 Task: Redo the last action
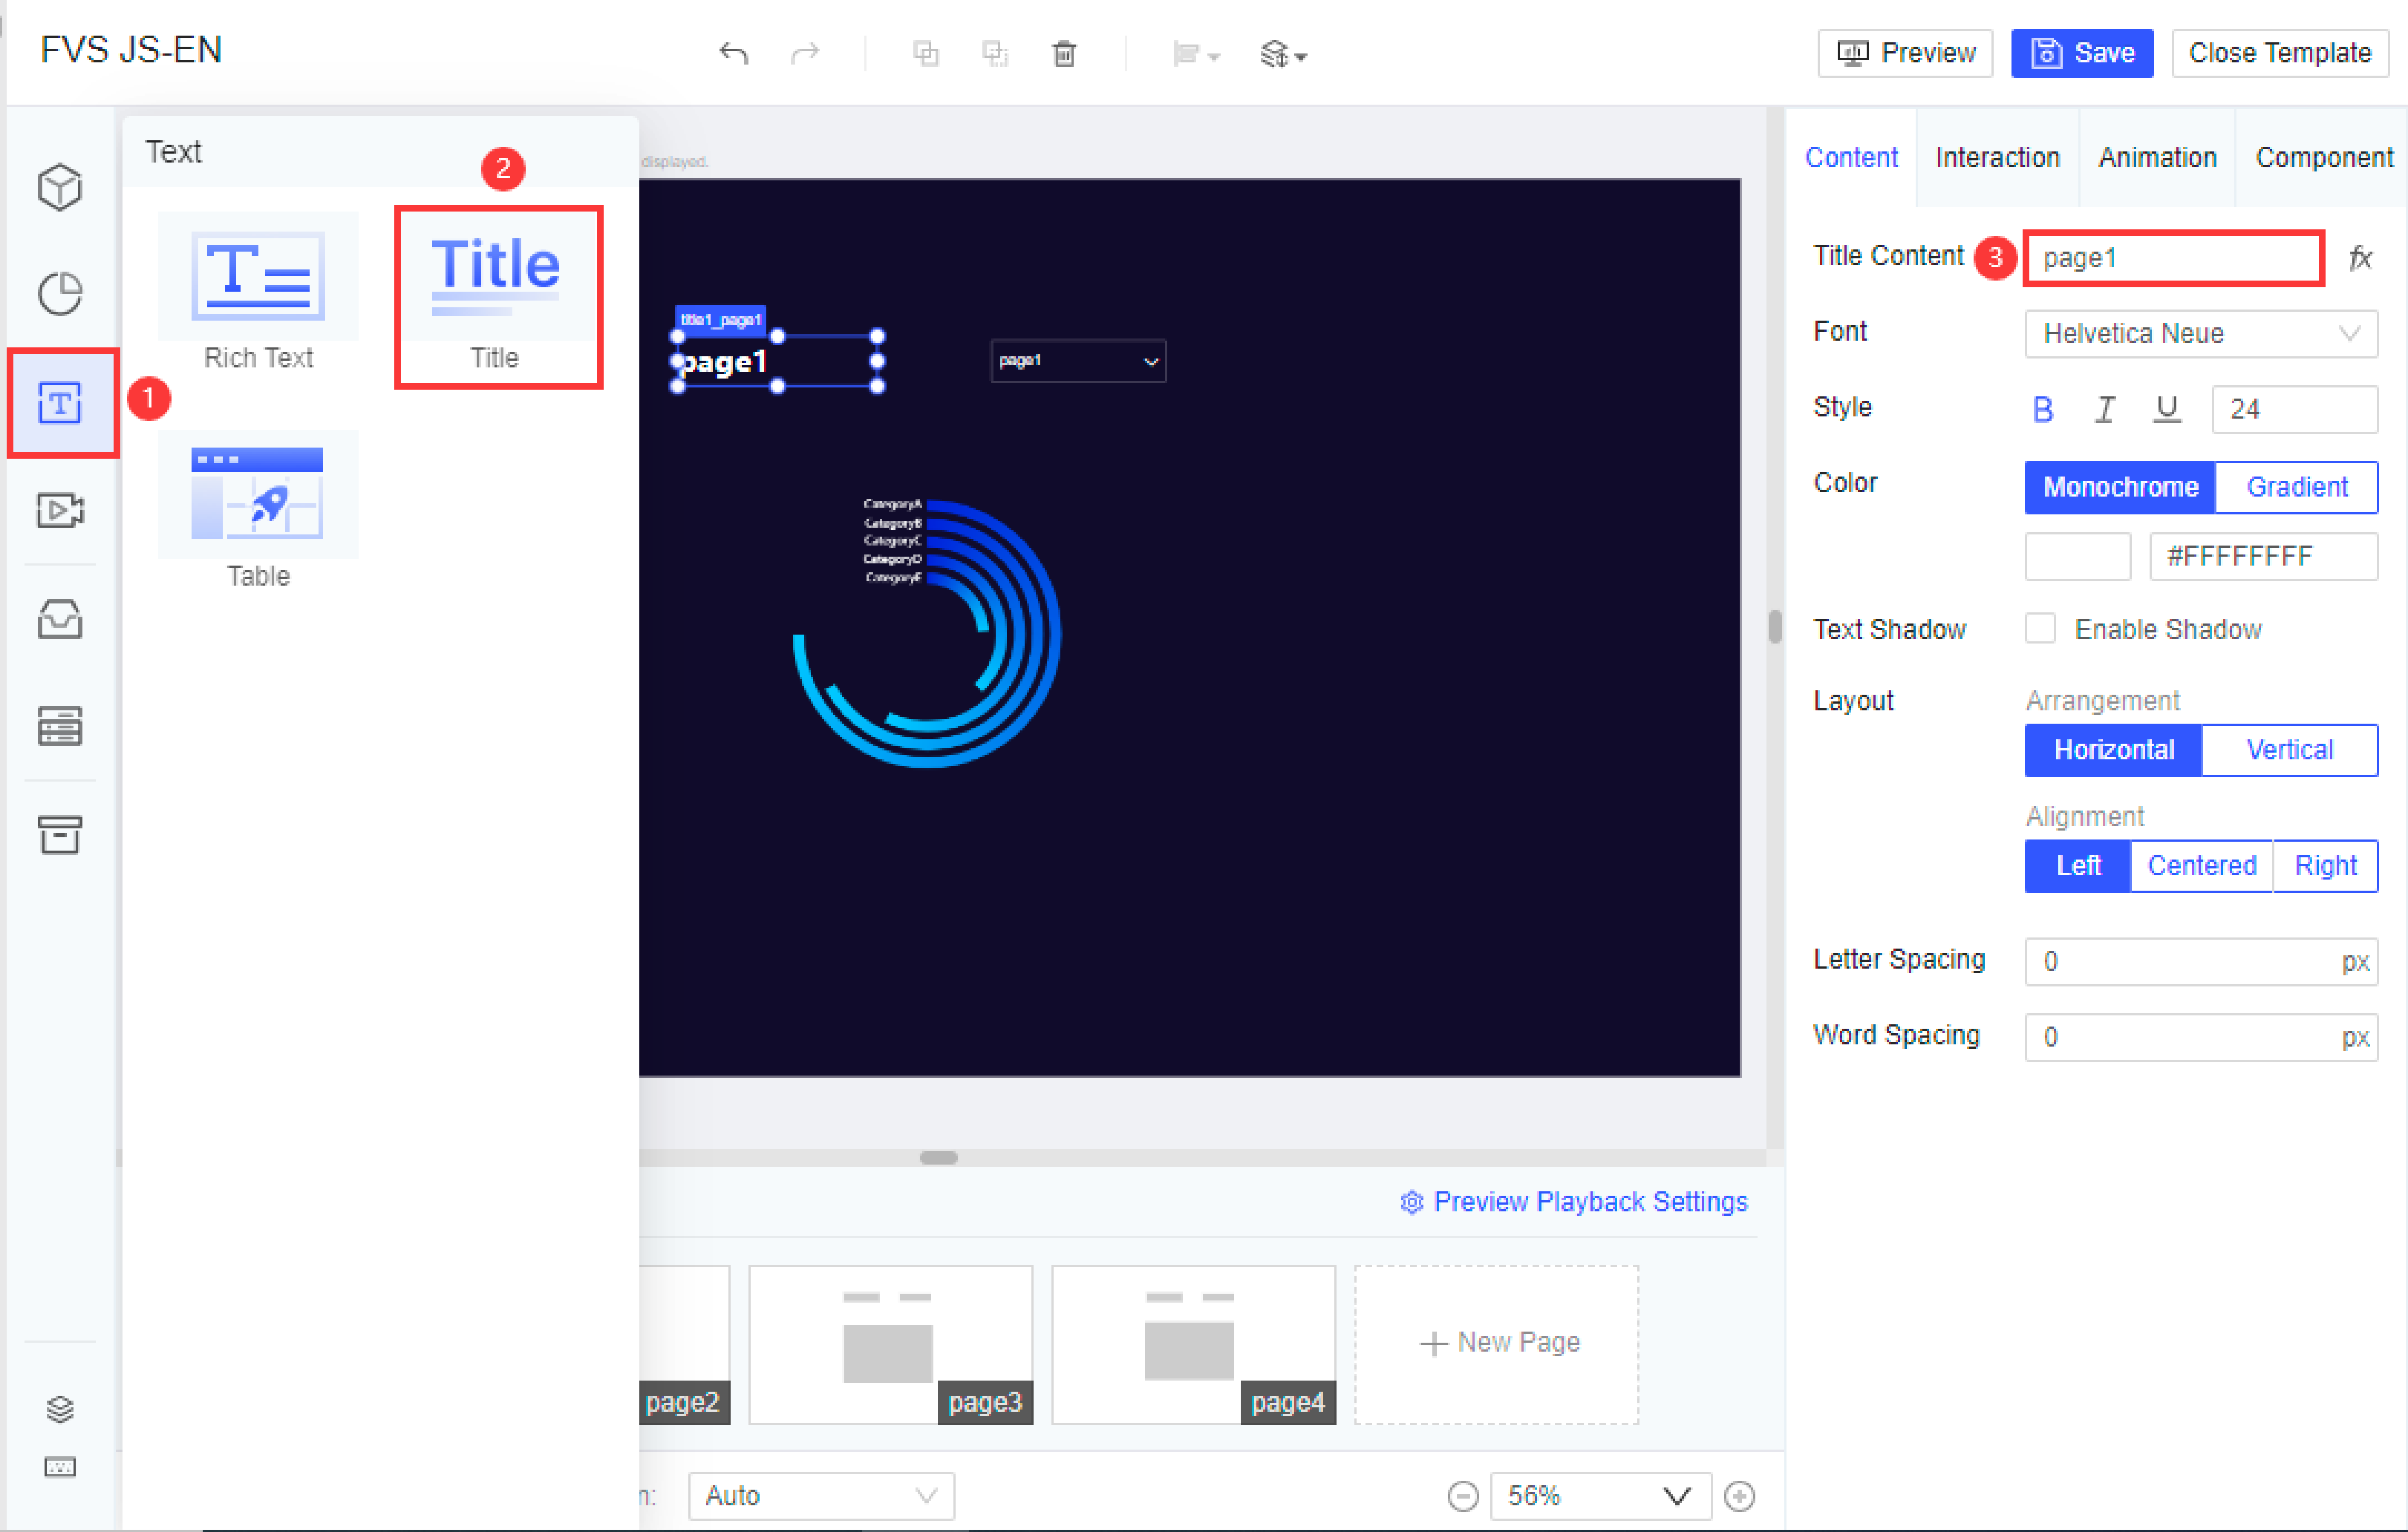click(805, 53)
